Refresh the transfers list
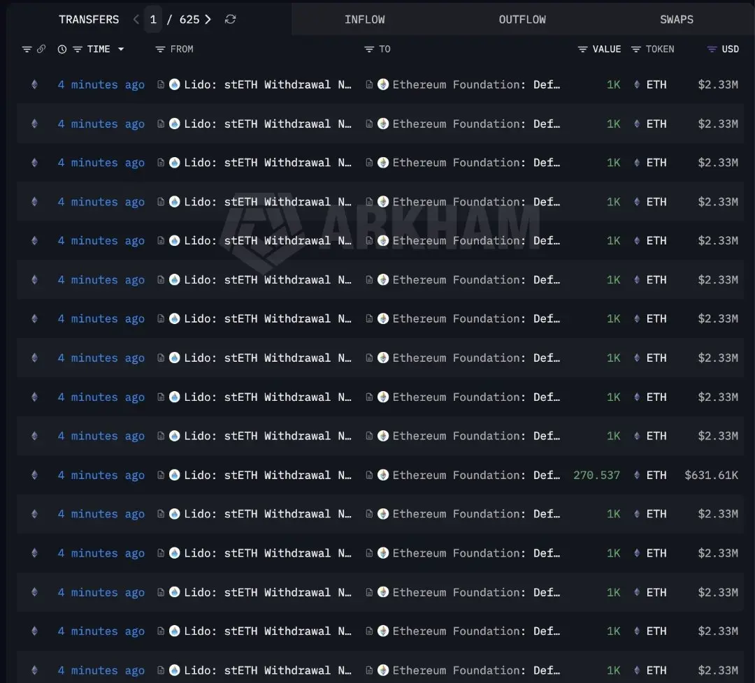This screenshot has width=755, height=683. point(230,20)
